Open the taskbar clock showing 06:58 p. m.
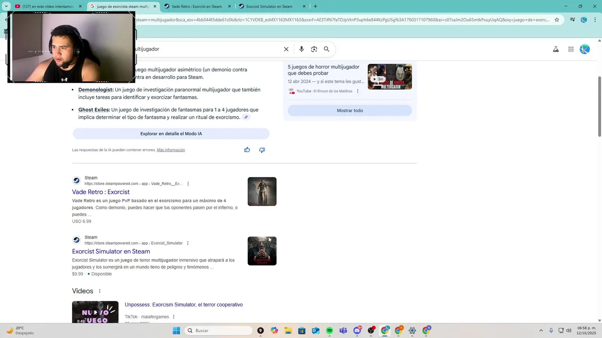The image size is (602, 338). (x=586, y=330)
